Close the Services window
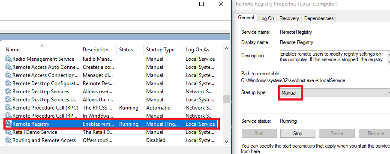 pyautogui.click(x=221, y=4)
